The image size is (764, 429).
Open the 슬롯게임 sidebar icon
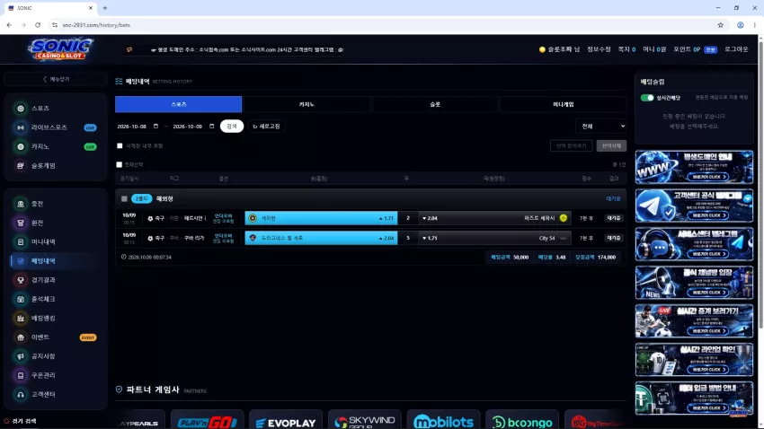[21, 165]
